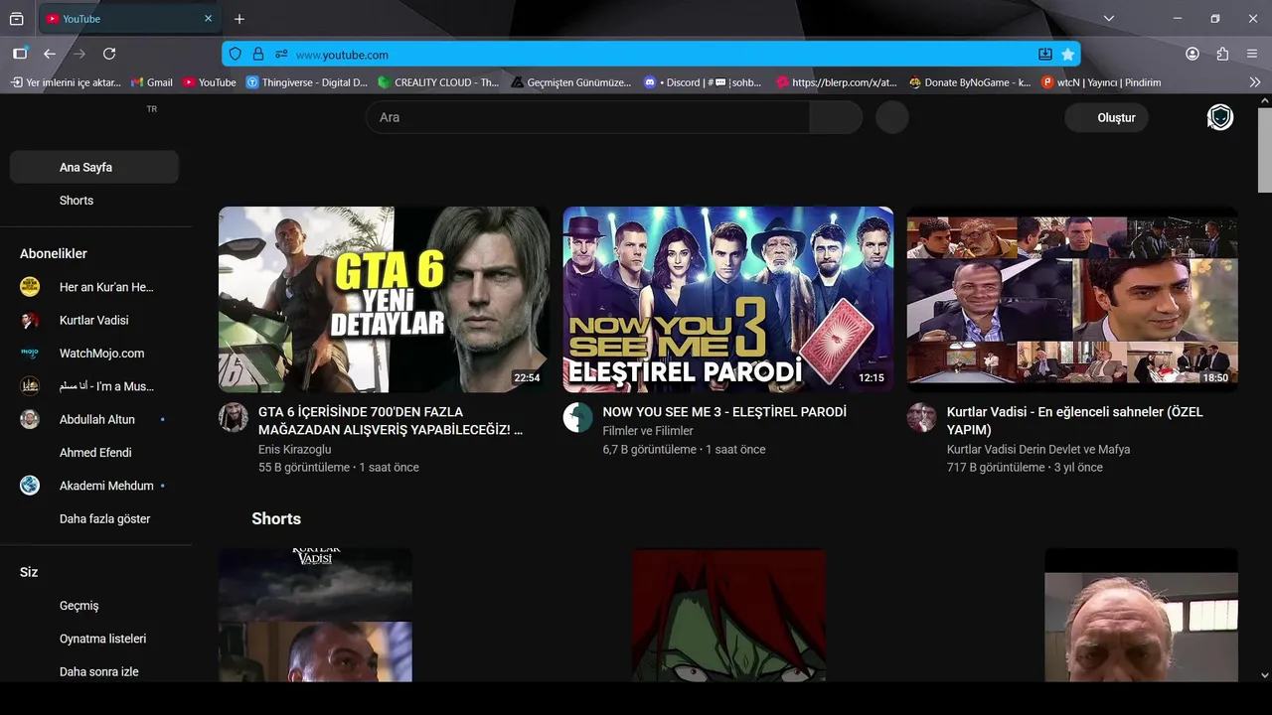Expand subscriptions with Daha fazla göster
Image resolution: width=1272 pixels, height=715 pixels.
(x=94, y=518)
